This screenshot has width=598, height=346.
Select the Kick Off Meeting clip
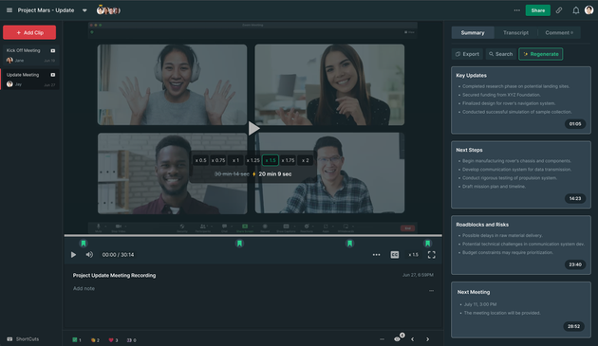tap(30, 55)
